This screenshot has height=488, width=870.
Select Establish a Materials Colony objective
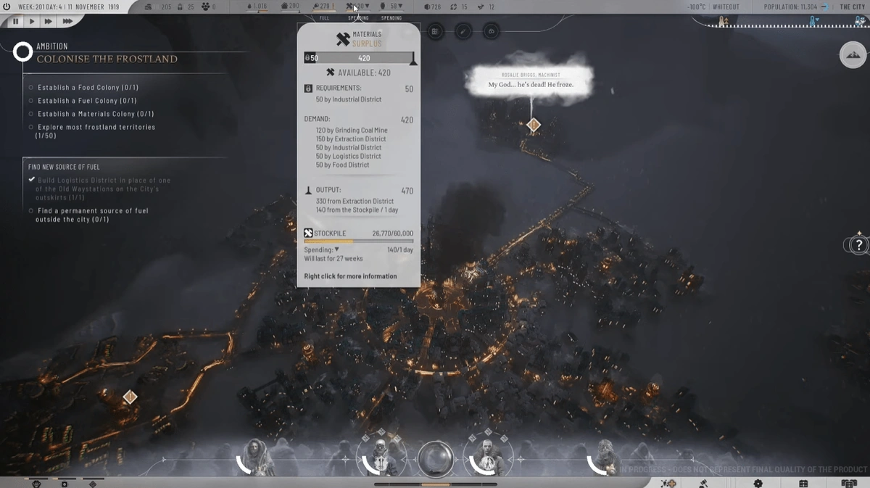[91, 114]
